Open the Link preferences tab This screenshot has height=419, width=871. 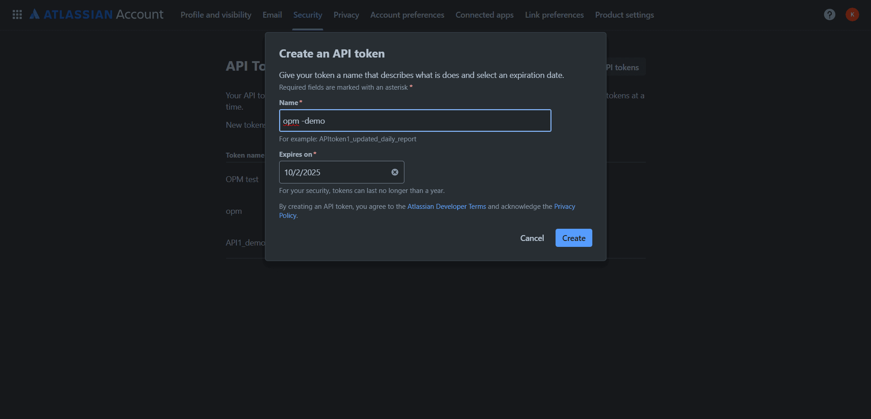(554, 15)
